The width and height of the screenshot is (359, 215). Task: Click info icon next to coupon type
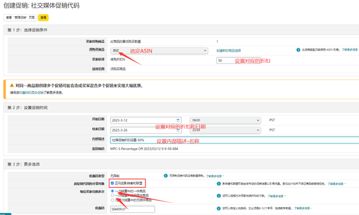[x=165, y=176]
